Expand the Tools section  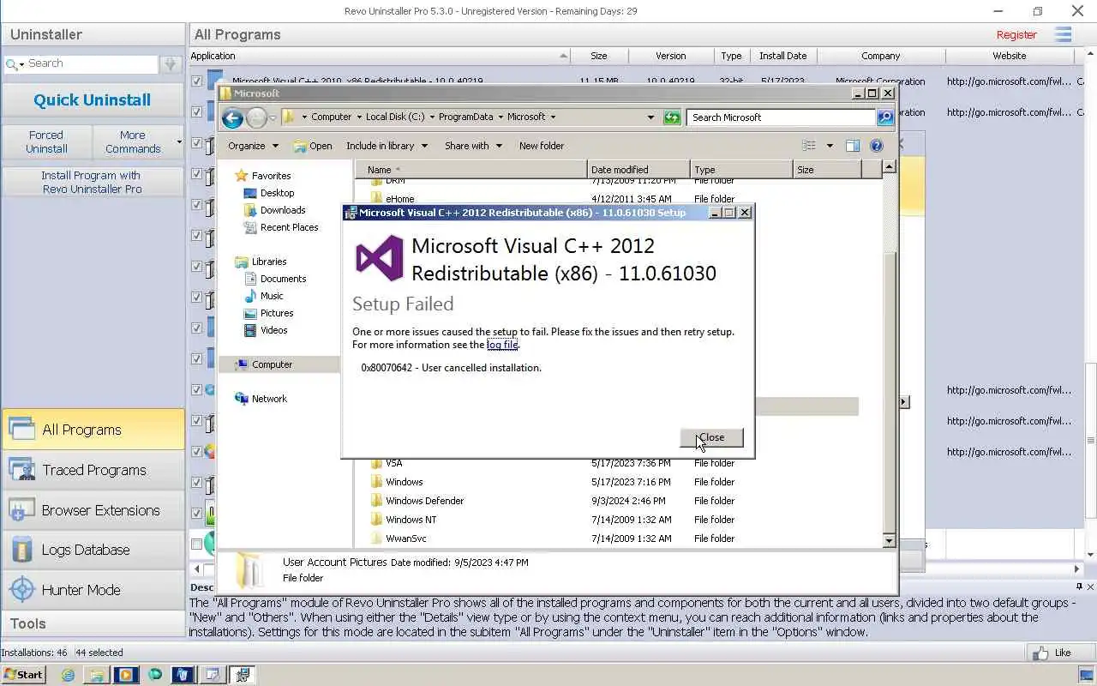point(93,623)
